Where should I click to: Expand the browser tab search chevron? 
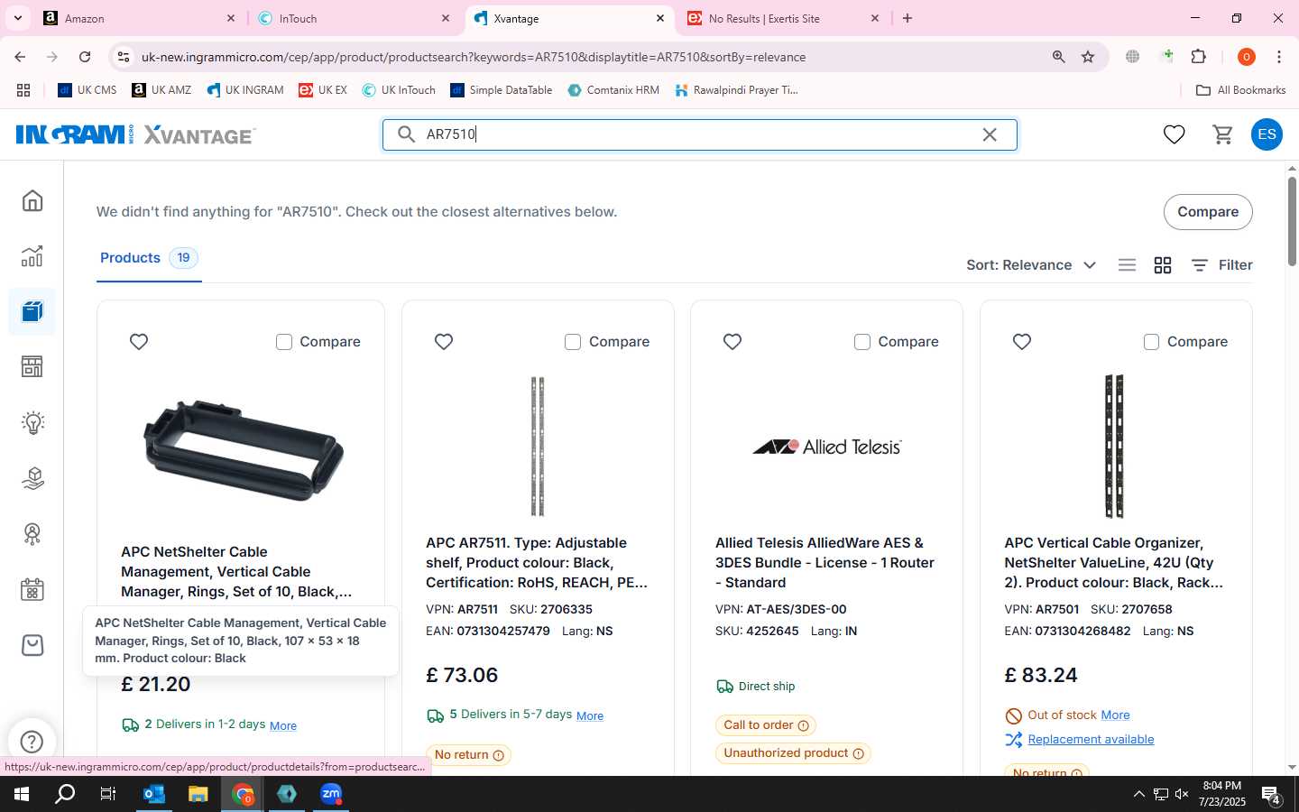18,18
